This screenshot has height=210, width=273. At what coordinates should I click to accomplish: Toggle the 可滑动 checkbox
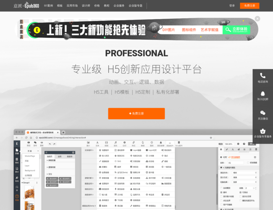(x=240, y=192)
